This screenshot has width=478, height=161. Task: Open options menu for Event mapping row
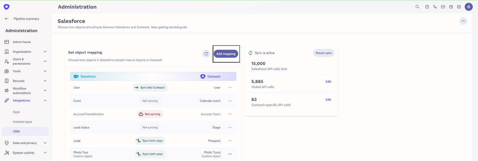pyautogui.click(x=230, y=101)
